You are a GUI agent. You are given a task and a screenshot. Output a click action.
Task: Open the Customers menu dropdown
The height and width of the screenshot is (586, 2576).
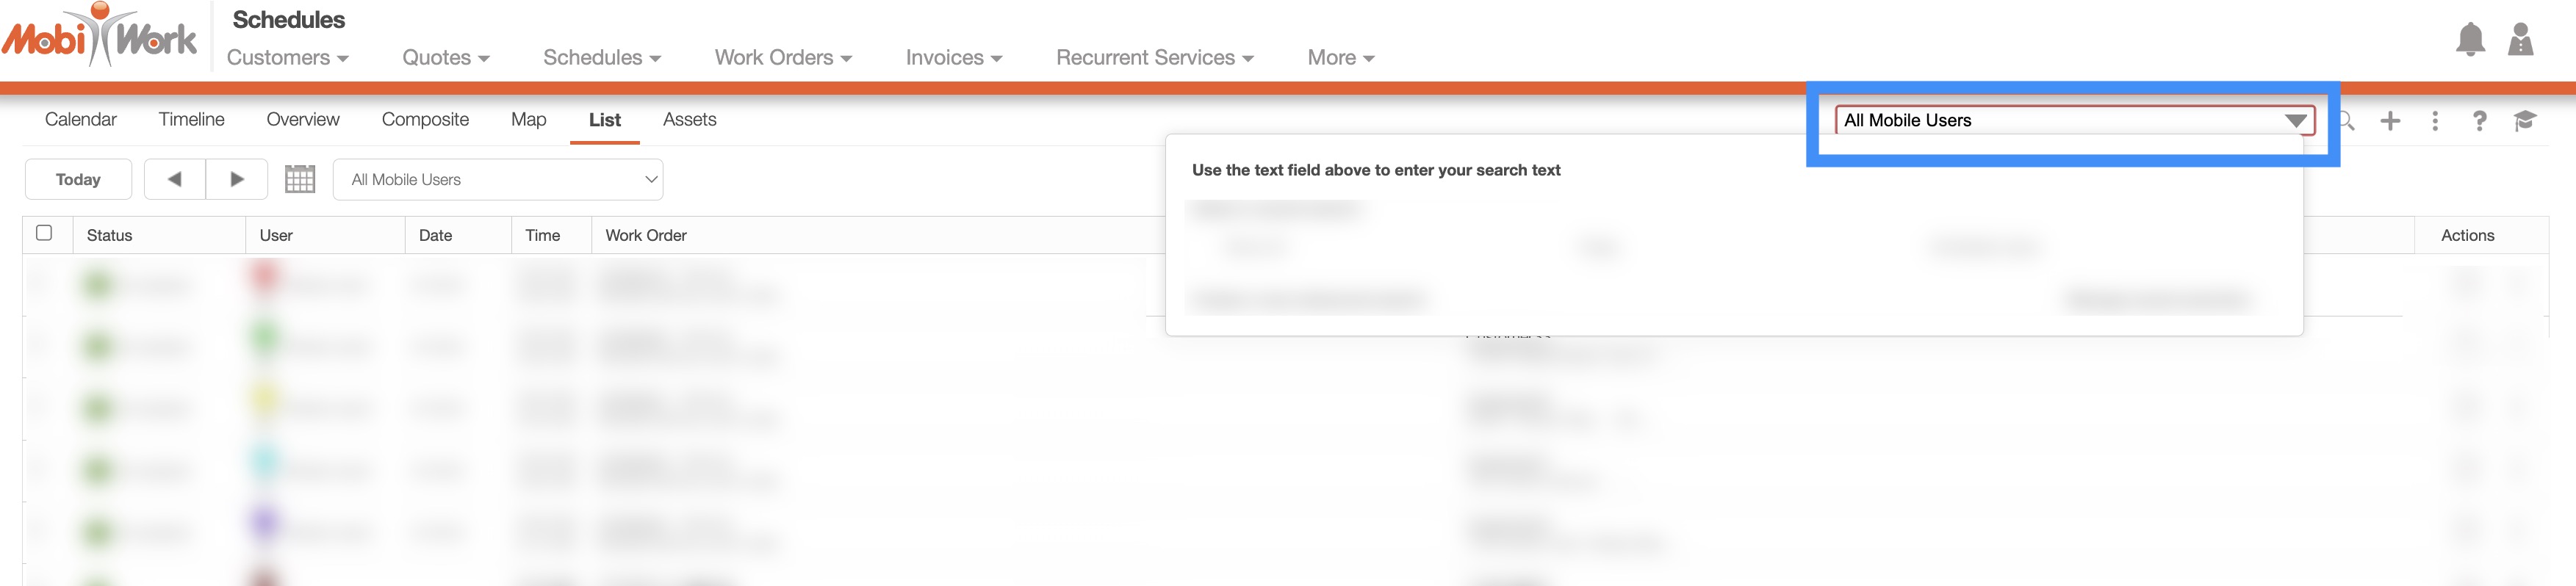click(x=287, y=58)
